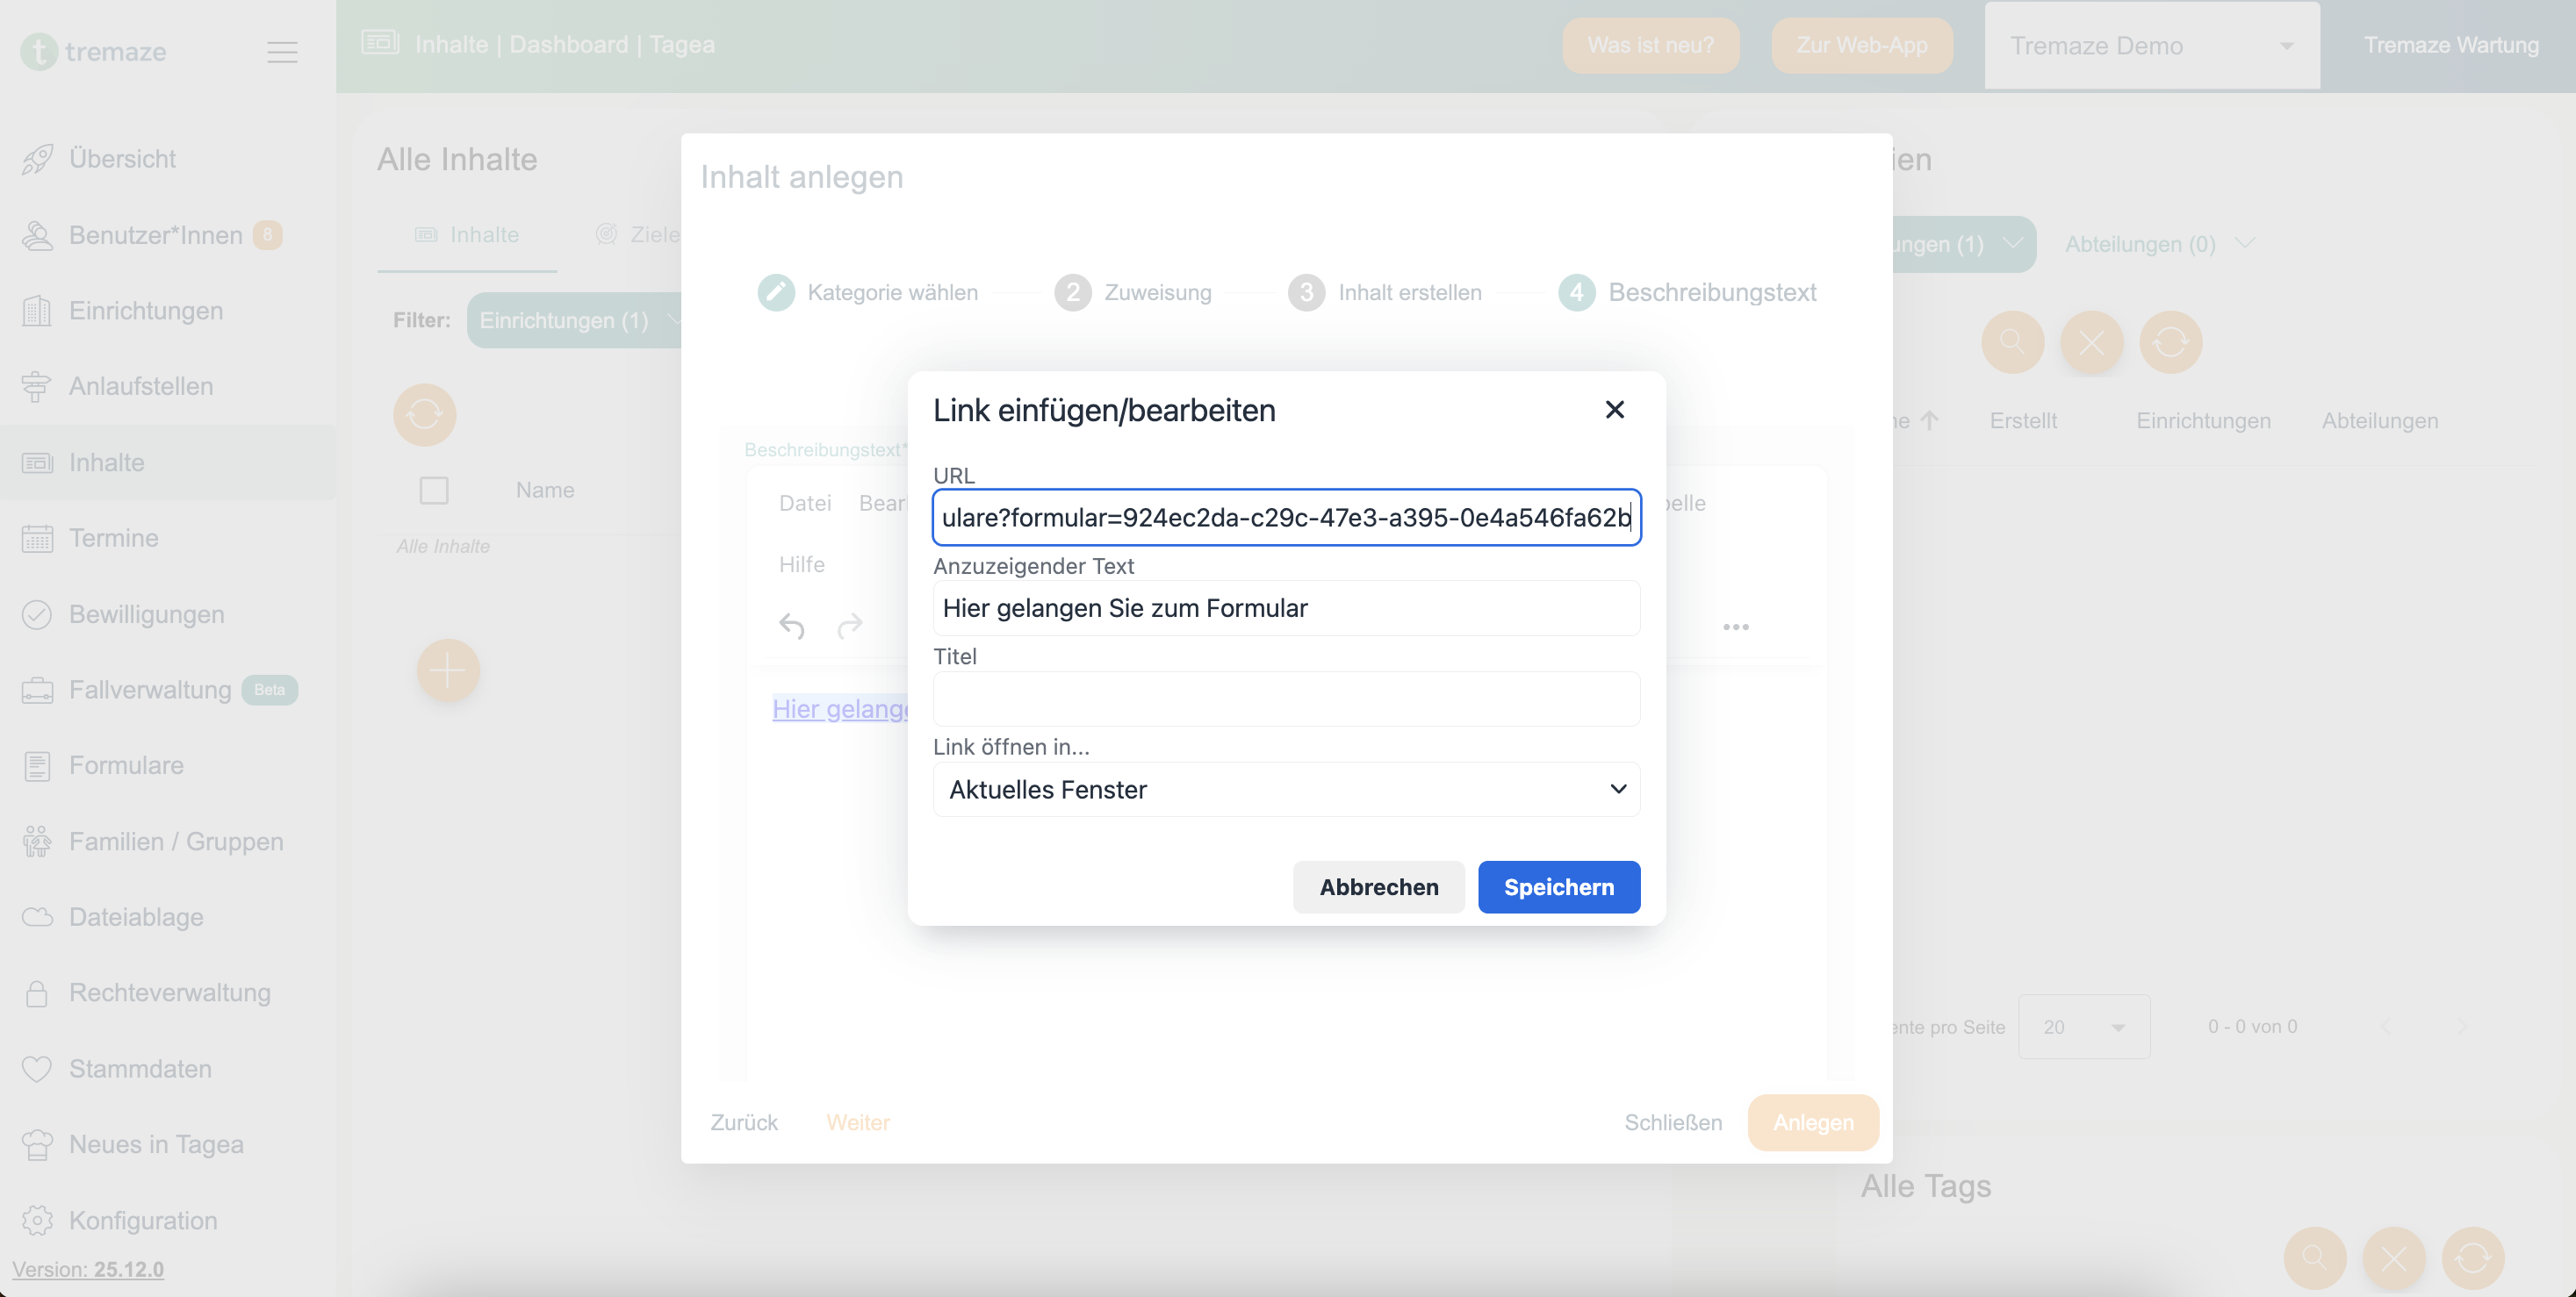The image size is (2576, 1297).
Task: Click the Familien / Gruppen icon
Action: [37, 842]
